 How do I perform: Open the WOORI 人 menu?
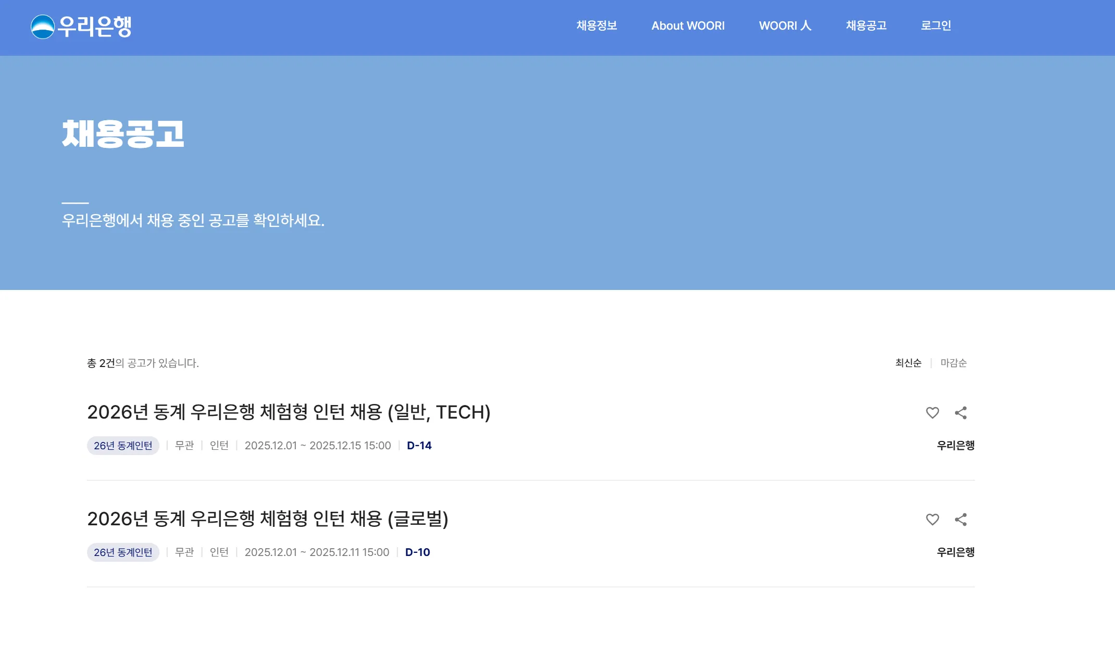point(785,26)
